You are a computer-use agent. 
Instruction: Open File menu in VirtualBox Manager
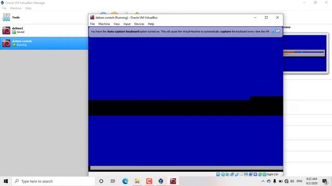pyautogui.click(x=4, y=8)
